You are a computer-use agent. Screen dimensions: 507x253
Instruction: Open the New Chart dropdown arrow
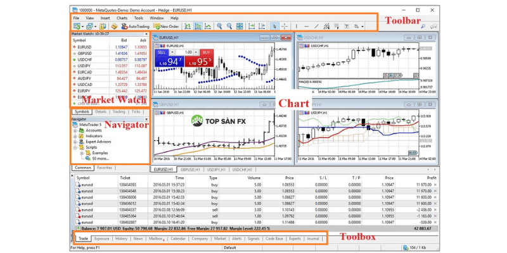click(82, 27)
